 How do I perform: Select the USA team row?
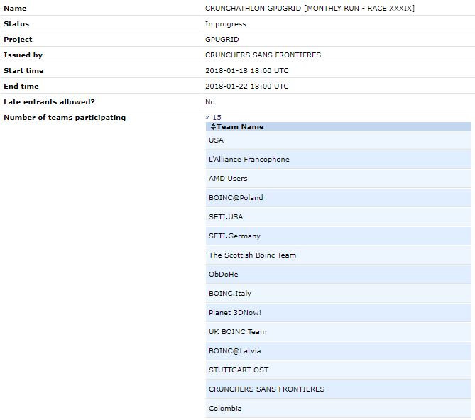(x=339, y=140)
